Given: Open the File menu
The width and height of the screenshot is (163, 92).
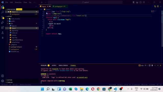Looking at the screenshot, I should [x=7, y=2].
